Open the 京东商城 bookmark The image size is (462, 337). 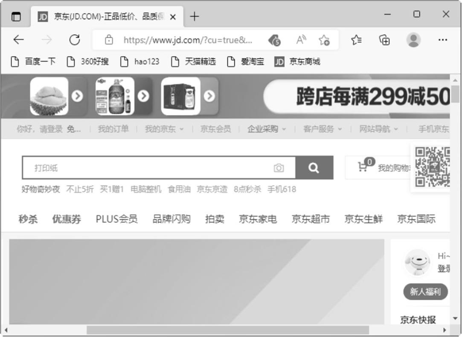[297, 61]
